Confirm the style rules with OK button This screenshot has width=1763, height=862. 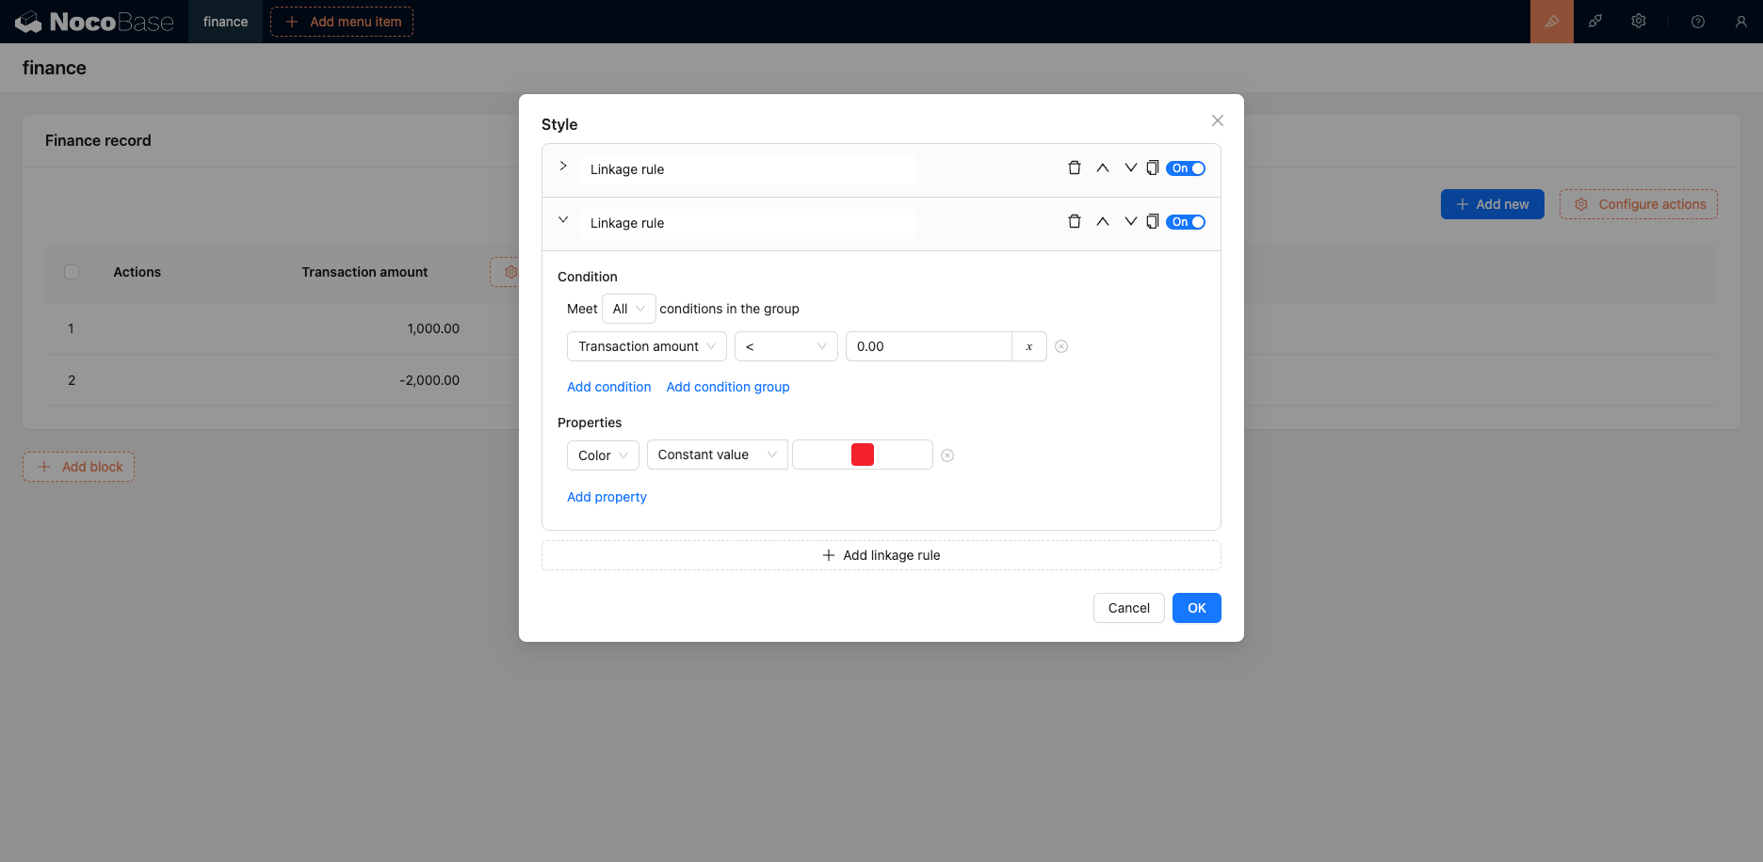tap(1196, 608)
